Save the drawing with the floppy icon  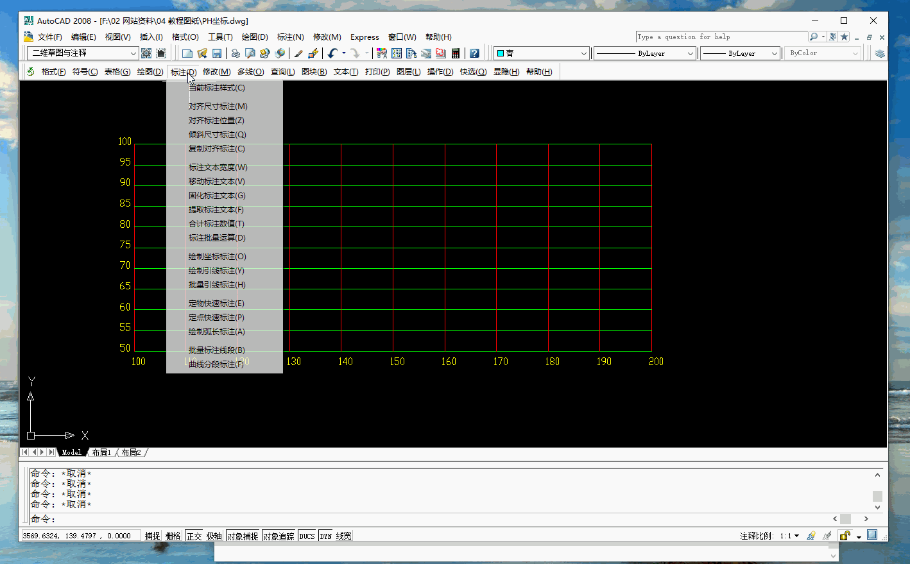[x=217, y=53]
